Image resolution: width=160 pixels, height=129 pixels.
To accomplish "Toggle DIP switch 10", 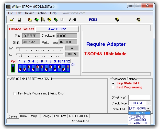I will click(x=59, y=68).
